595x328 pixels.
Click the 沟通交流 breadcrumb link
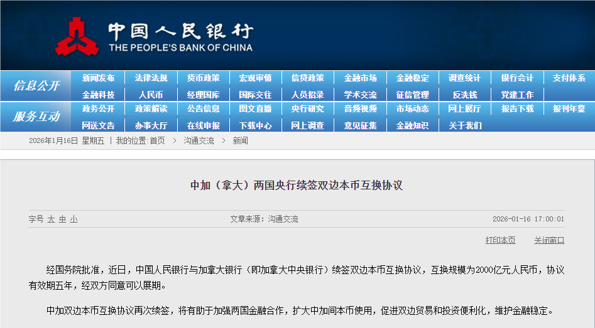pyautogui.click(x=199, y=141)
